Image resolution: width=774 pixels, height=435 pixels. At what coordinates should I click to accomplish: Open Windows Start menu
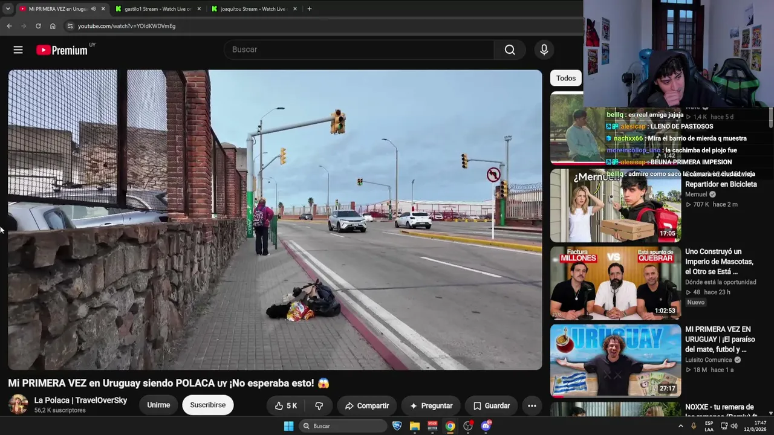288,426
